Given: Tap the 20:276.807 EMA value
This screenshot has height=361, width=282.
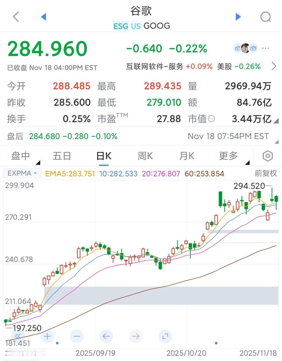Looking at the screenshot, I should point(161,173).
